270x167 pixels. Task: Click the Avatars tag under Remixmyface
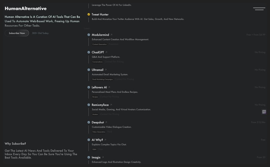tap(95, 114)
